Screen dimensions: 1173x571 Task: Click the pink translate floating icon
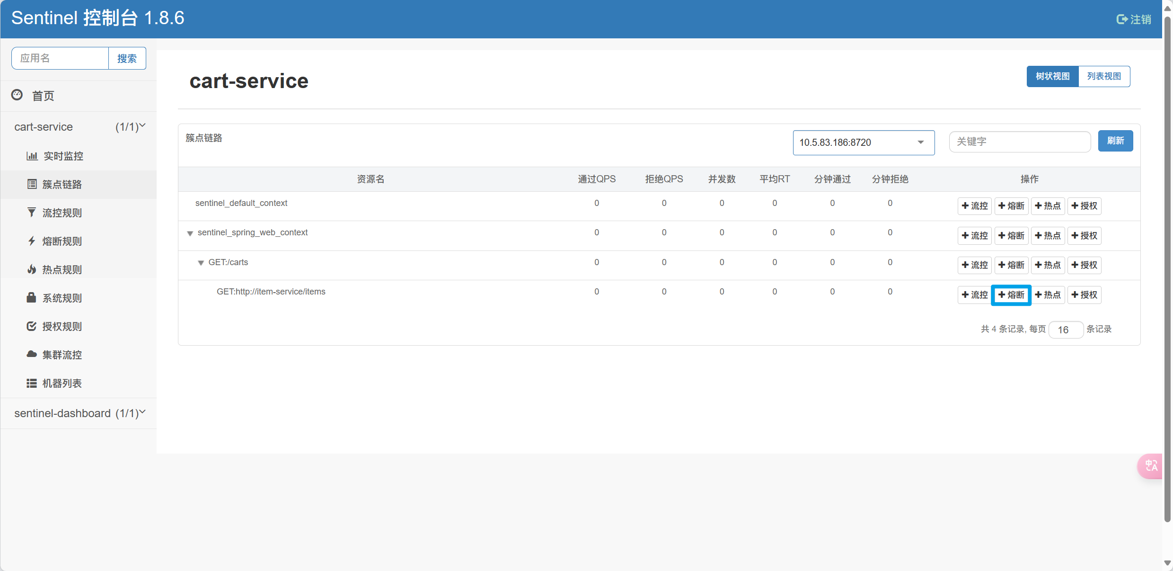click(x=1151, y=466)
